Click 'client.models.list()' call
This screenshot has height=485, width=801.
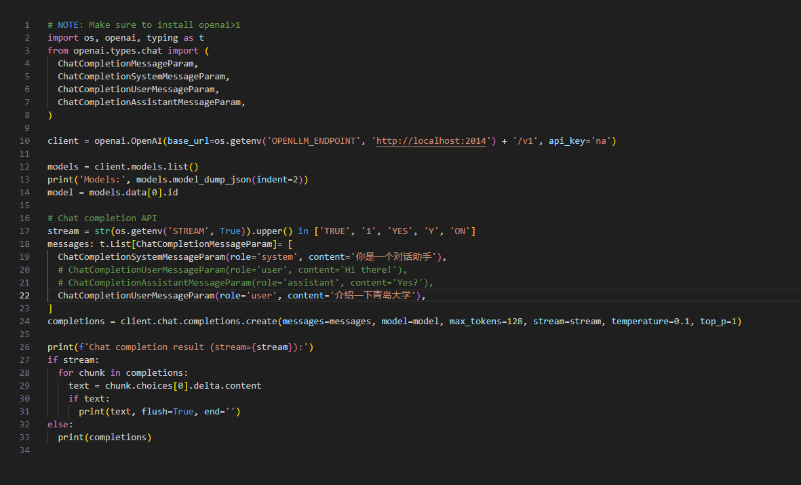coord(146,167)
